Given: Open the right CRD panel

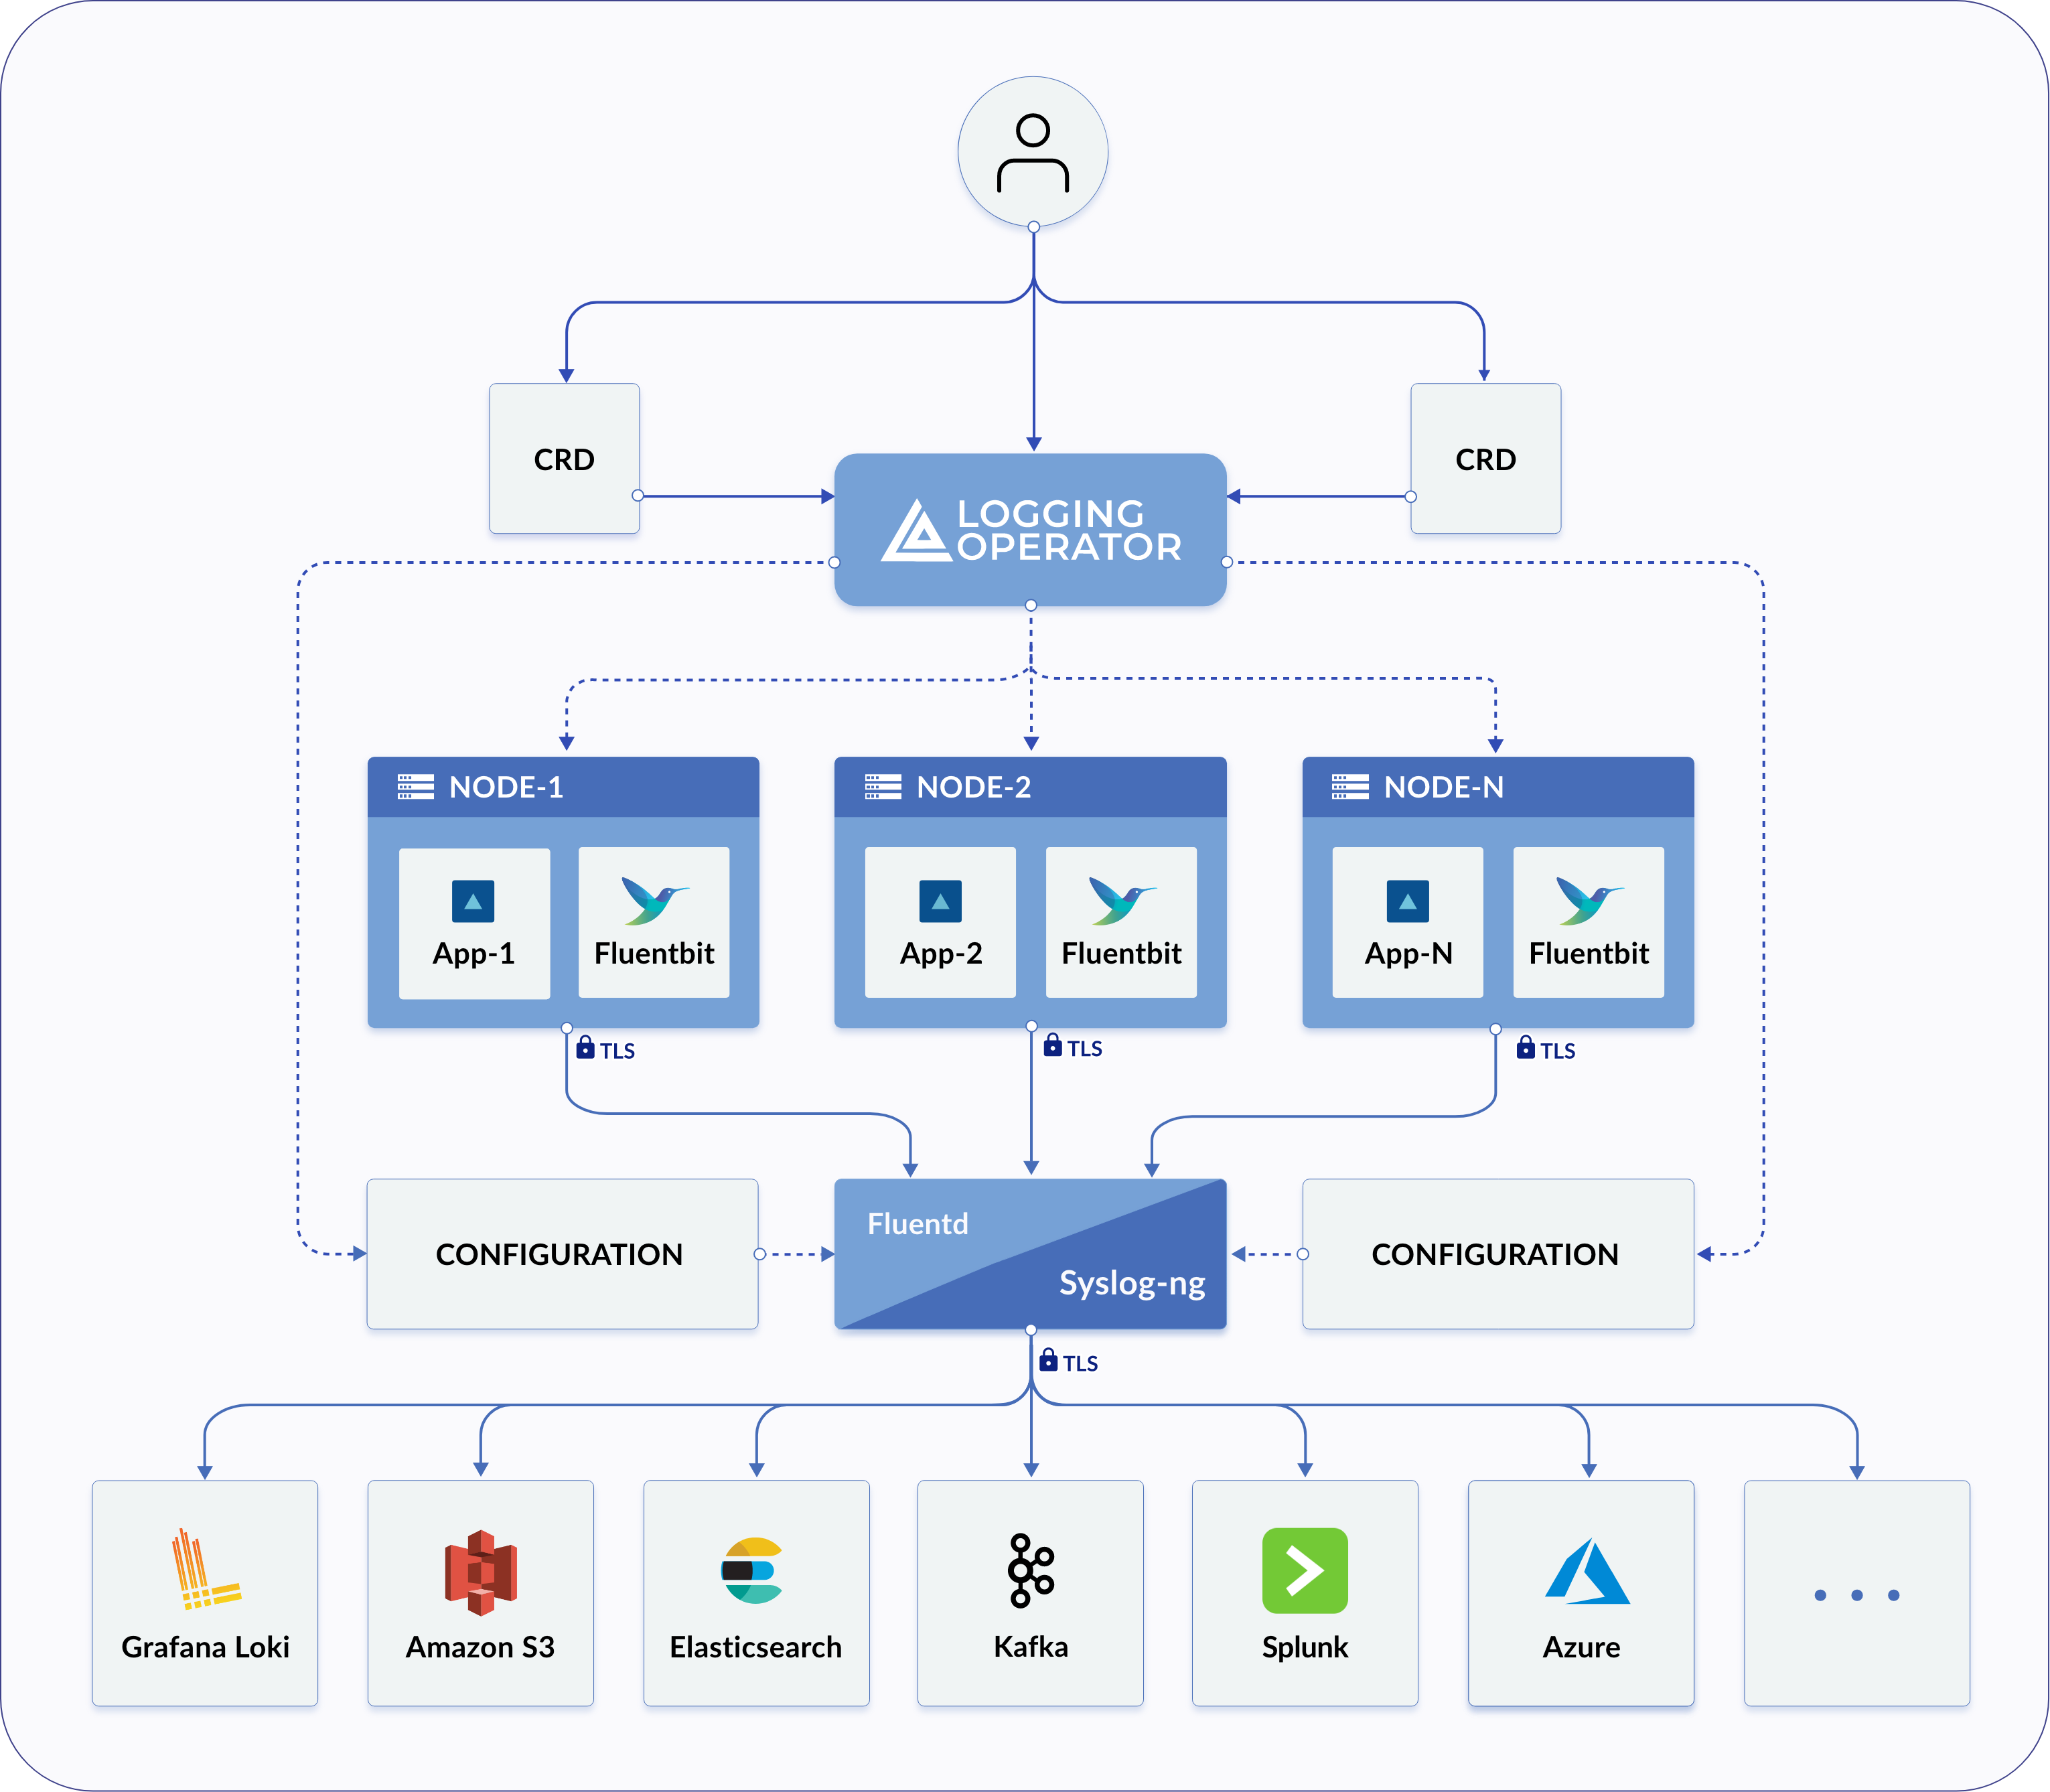Looking at the screenshot, I should point(1485,458).
